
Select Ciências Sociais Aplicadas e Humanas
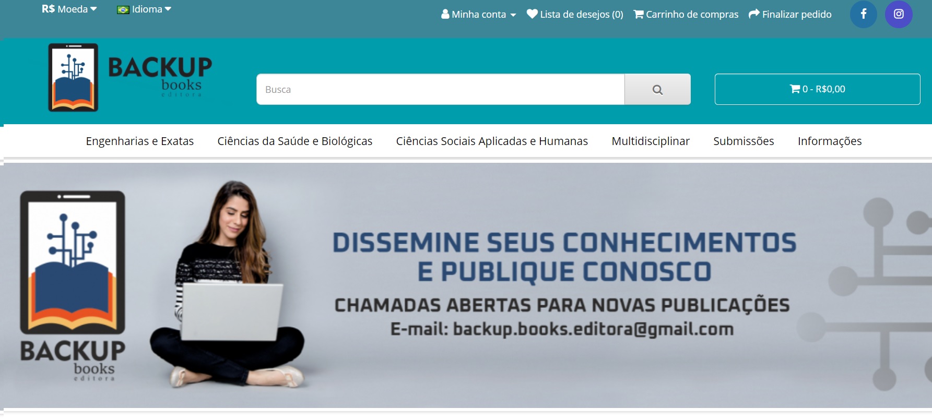492,141
